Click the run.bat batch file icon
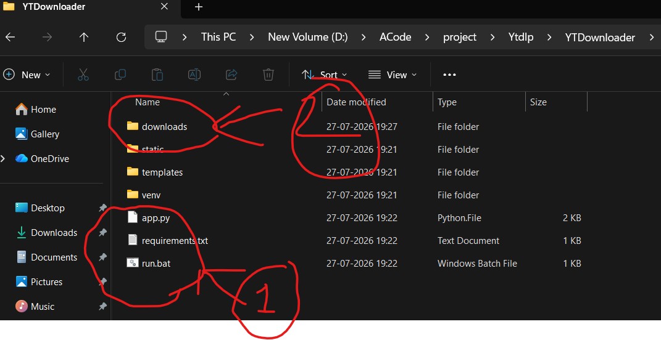 tap(132, 263)
